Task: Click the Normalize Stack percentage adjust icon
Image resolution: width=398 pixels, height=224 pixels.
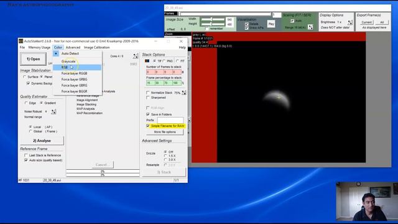Action: click(184, 93)
